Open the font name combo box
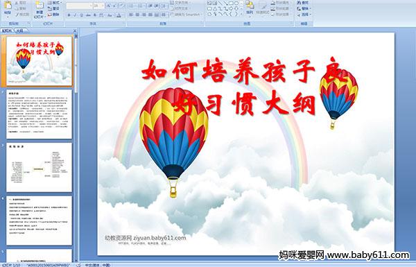 pos(79,6)
